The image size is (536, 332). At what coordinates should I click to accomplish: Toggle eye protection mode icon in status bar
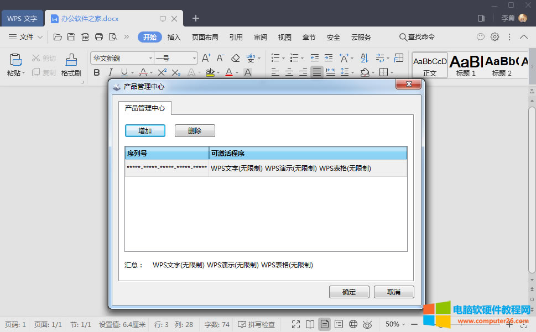tap(367, 324)
